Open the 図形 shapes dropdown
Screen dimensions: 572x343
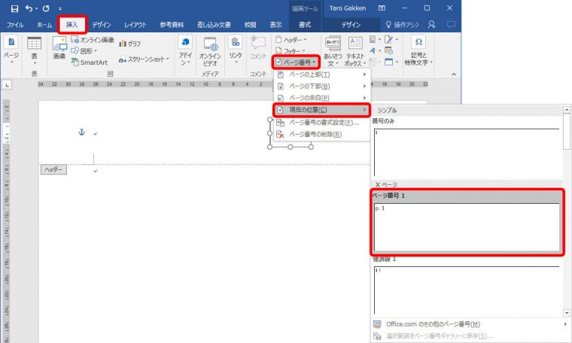click(x=84, y=51)
